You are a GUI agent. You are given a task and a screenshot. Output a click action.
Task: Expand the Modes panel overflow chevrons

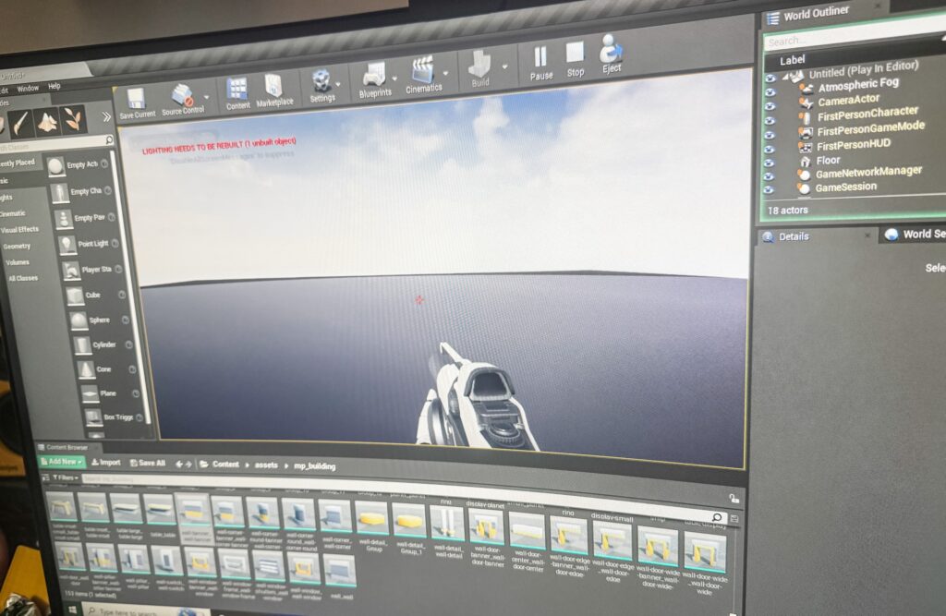(107, 116)
